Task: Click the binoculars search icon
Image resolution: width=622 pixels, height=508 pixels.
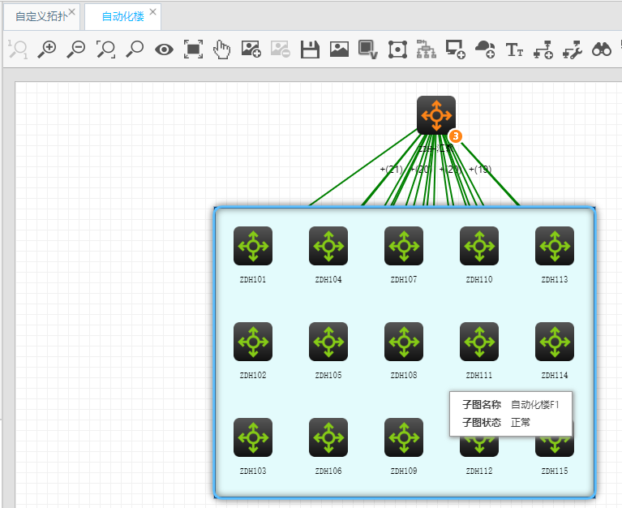Action: 601,50
